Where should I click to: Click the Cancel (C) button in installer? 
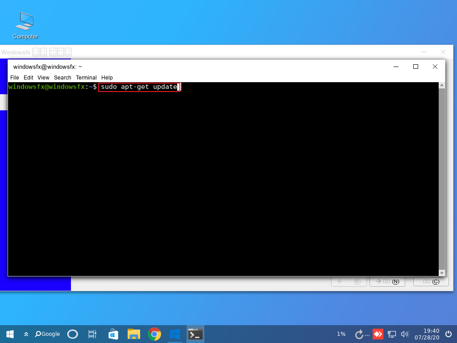click(x=431, y=281)
